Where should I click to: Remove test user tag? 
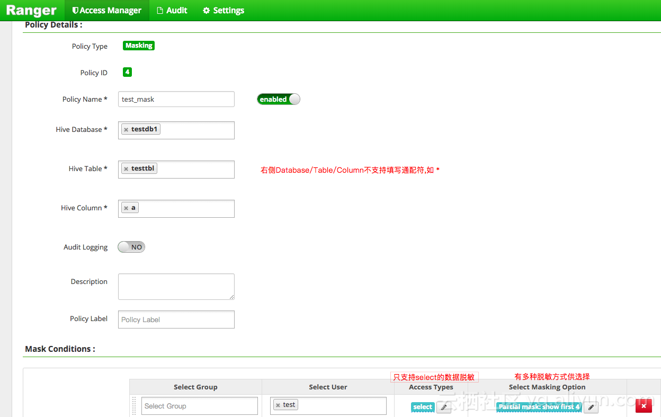click(278, 405)
